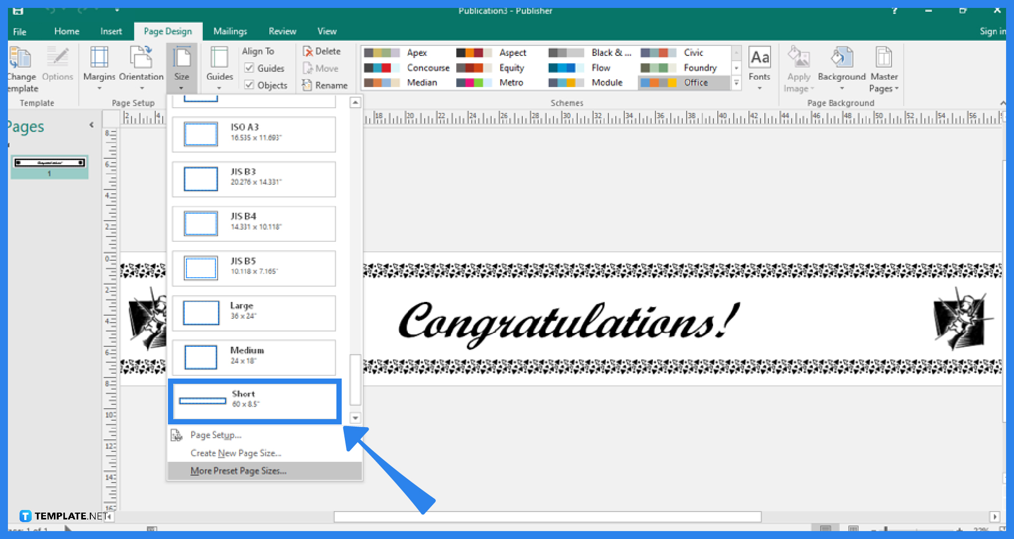
Task: Click the Size page icon
Action: click(x=182, y=58)
